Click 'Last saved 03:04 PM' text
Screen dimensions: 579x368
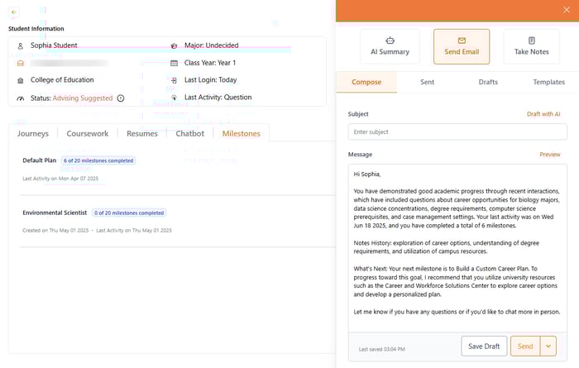(x=382, y=349)
